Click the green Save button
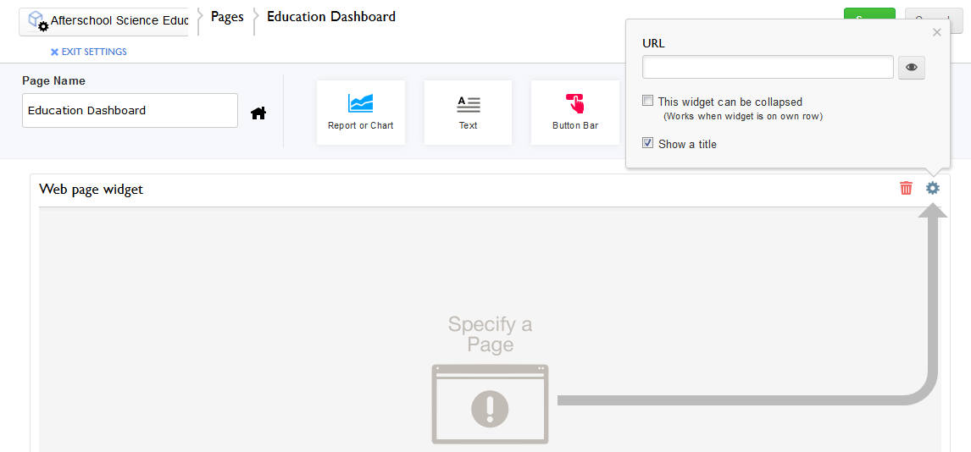The height and width of the screenshot is (452, 971). coord(869,14)
